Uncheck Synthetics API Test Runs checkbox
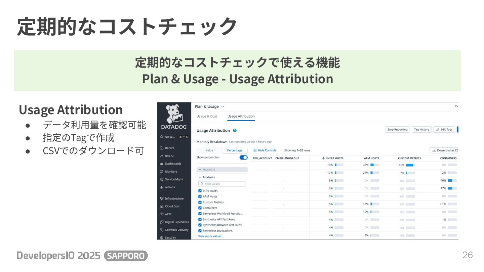This screenshot has width=484, height=272. click(x=200, y=219)
